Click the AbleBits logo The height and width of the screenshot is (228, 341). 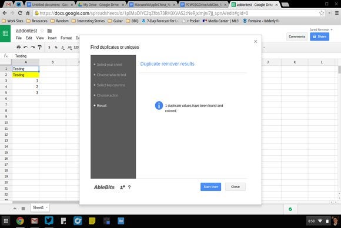point(104,187)
